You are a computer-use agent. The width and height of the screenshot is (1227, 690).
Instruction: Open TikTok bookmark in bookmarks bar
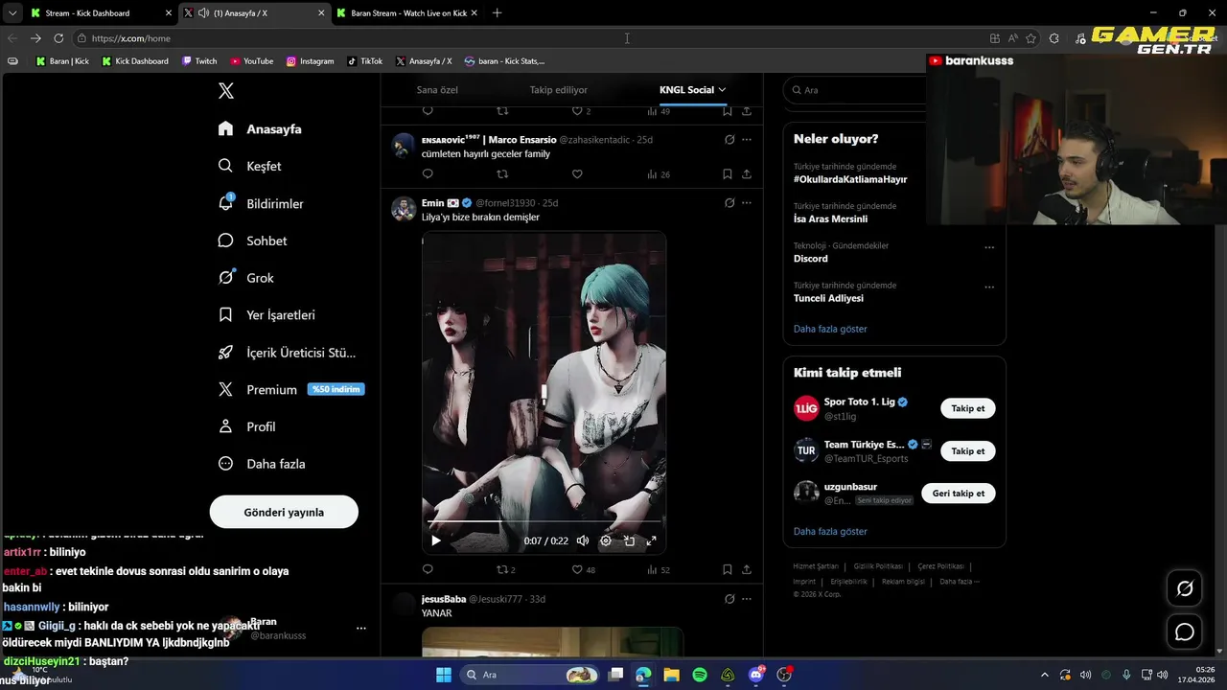click(364, 61)
